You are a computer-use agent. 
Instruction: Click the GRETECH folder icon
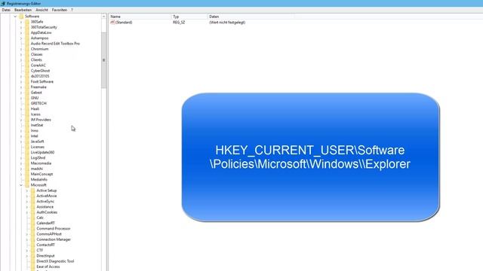pyautogui.click(x=27, y=103)
